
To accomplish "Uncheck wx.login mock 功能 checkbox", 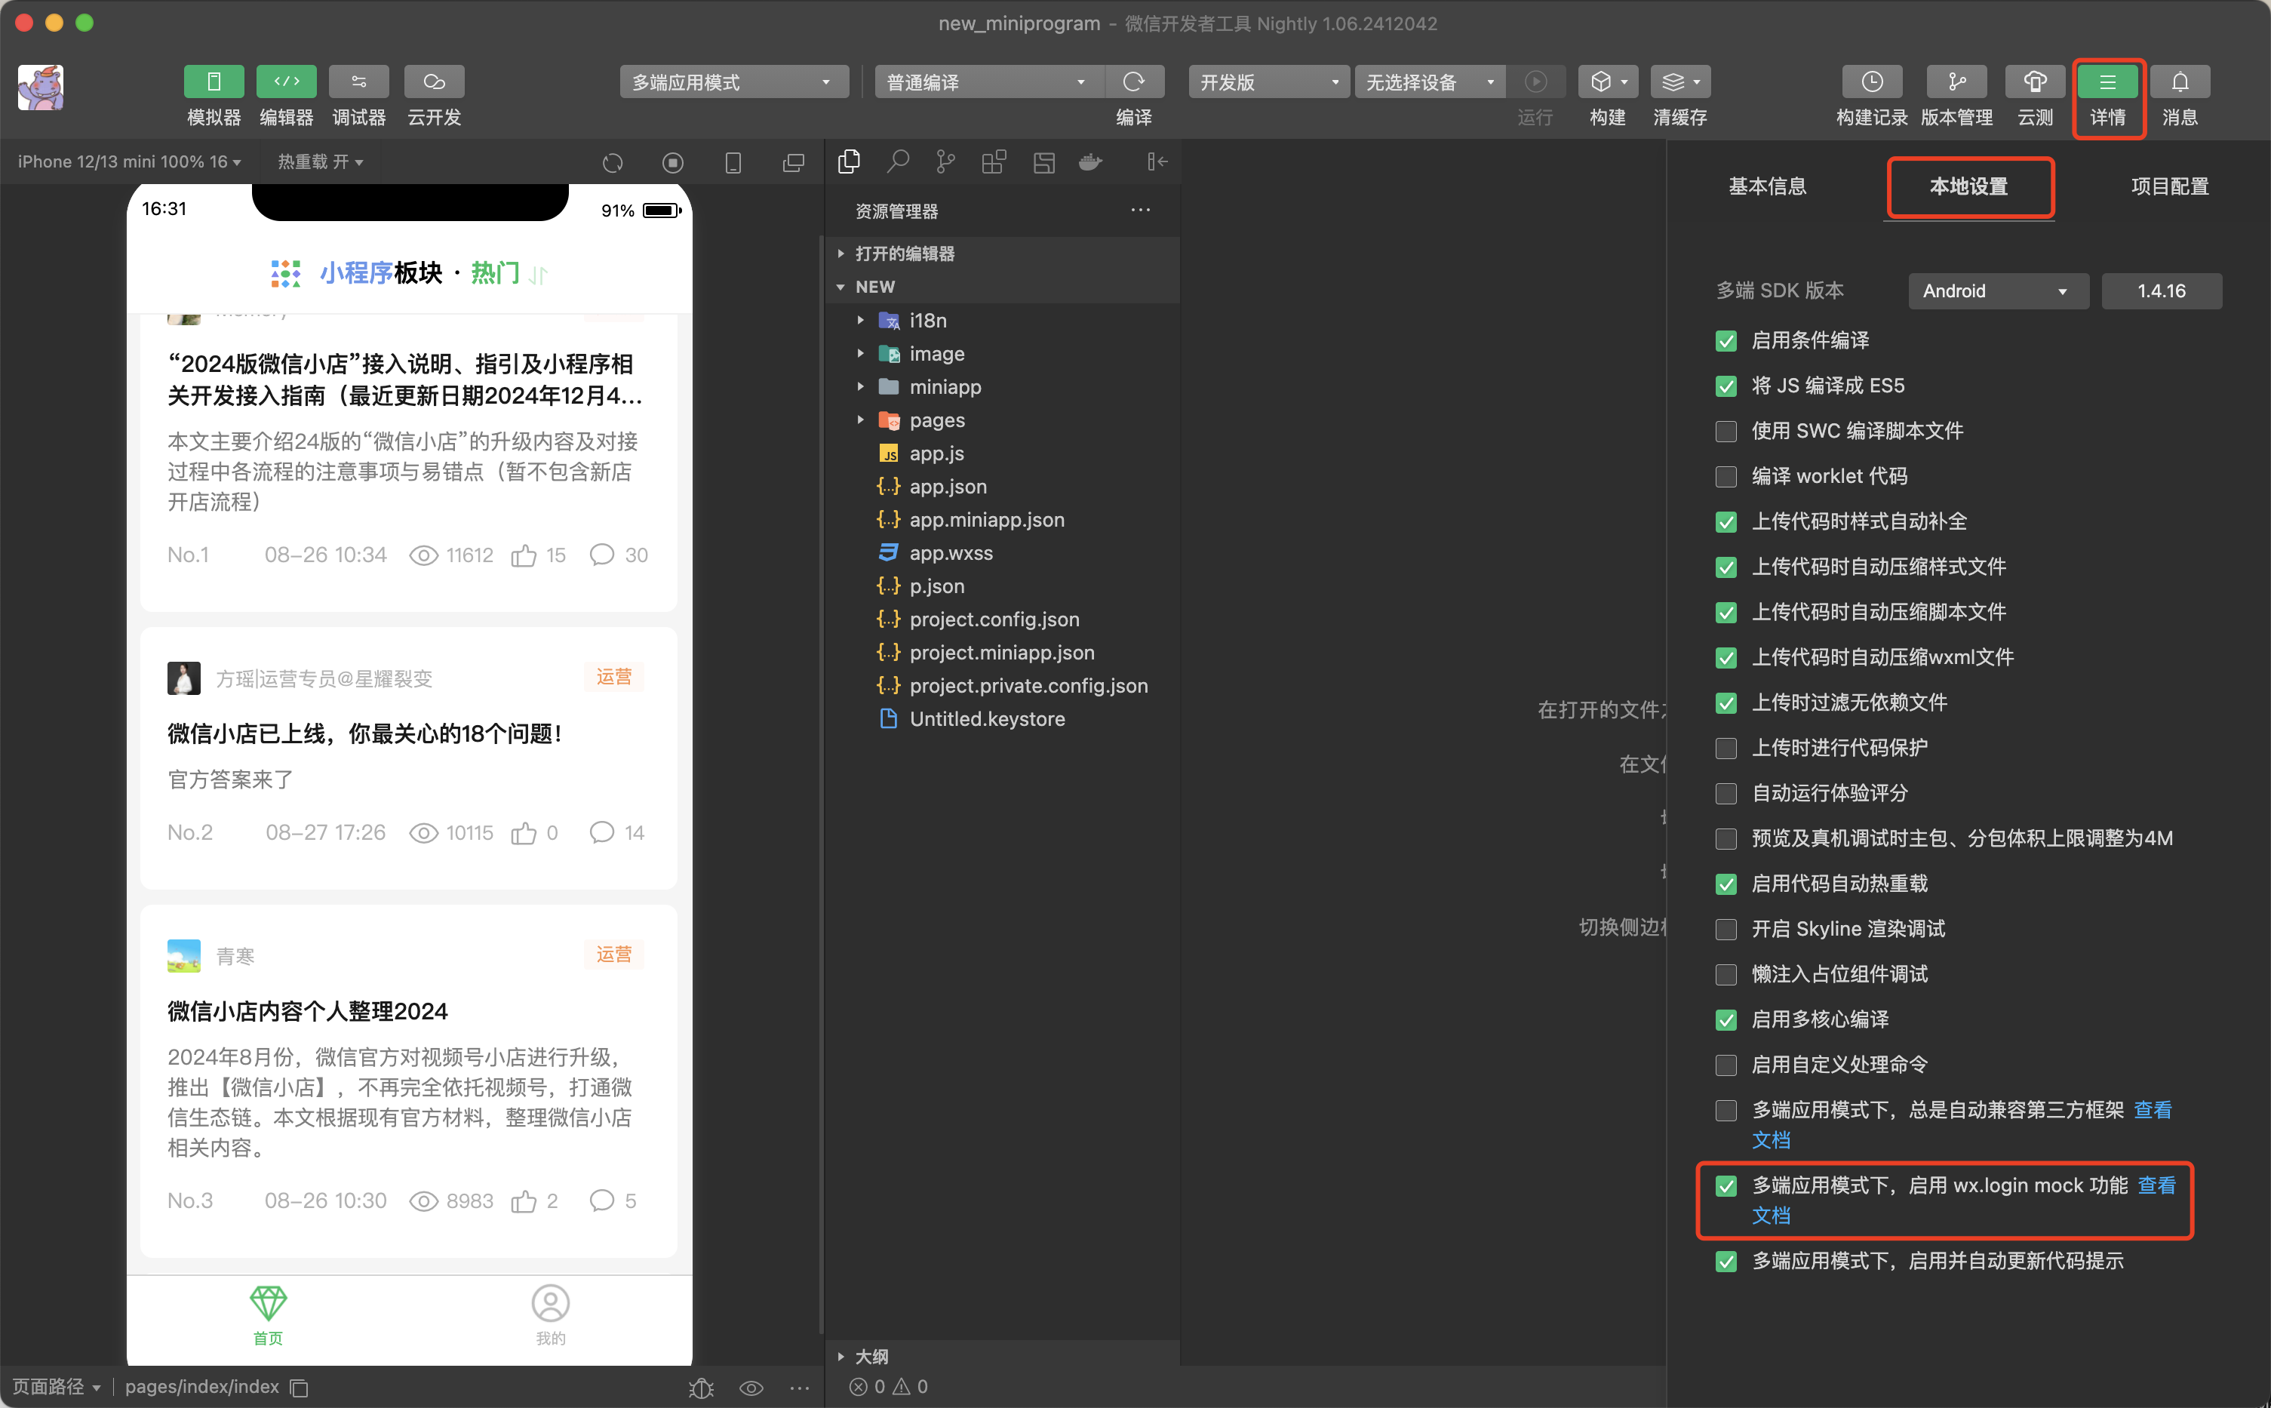I will tap(1726, 1185).
